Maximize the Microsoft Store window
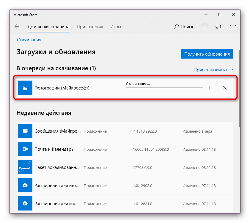This screenshot has height=223, width=250. (x=220, y=15)
